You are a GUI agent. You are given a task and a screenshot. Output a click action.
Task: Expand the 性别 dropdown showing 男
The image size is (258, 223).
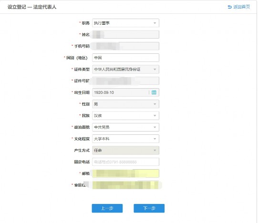point(125,104)
